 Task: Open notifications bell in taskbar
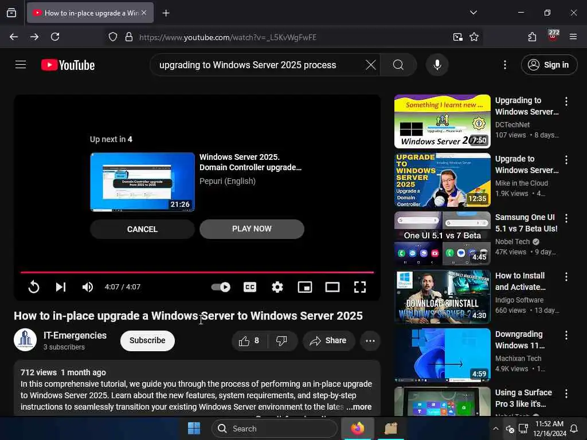[574, 429]
